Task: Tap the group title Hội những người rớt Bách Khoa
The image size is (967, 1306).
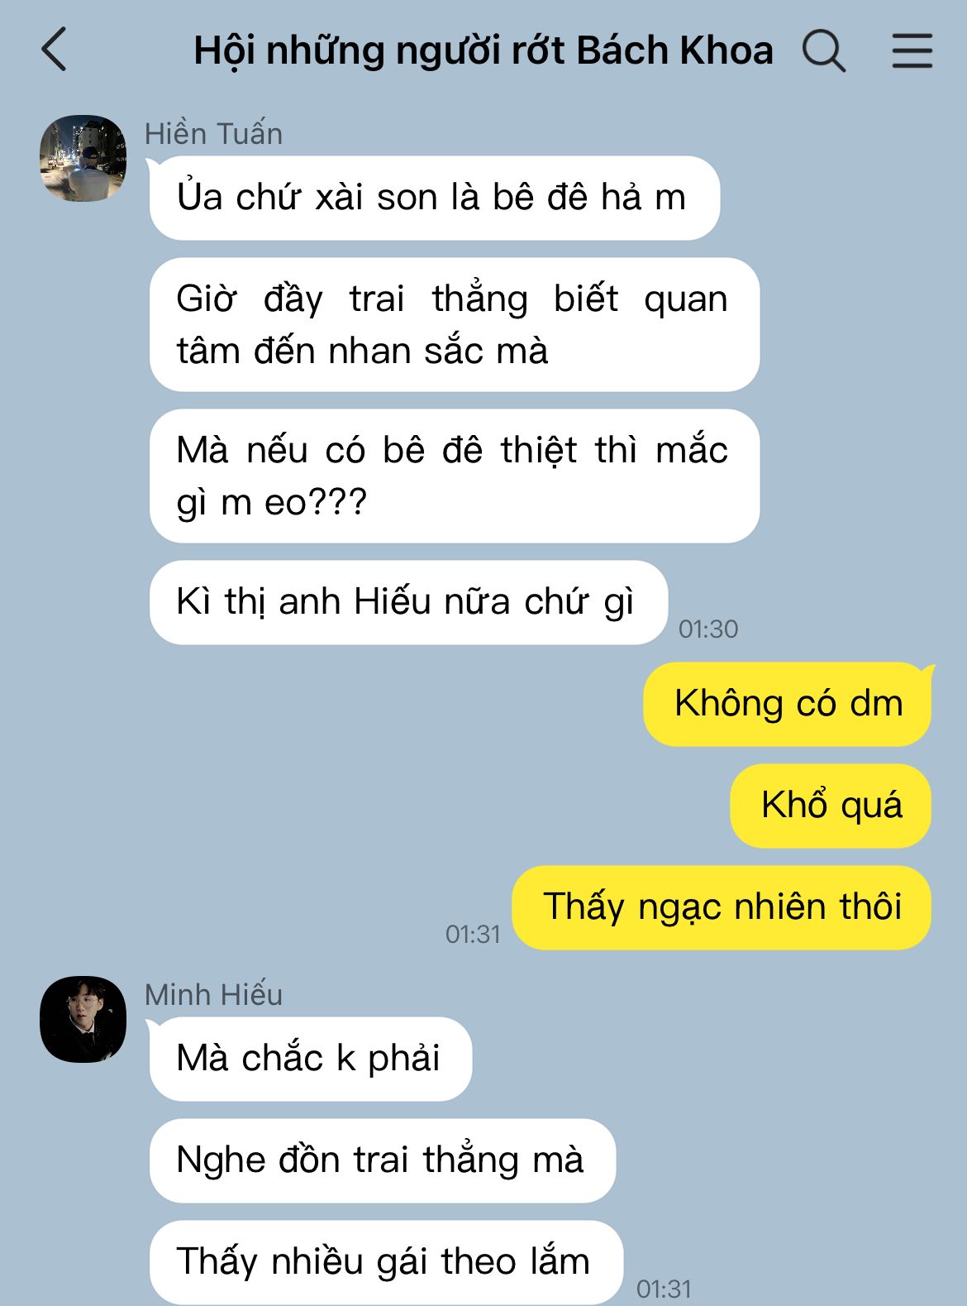Action: (483, 50)
